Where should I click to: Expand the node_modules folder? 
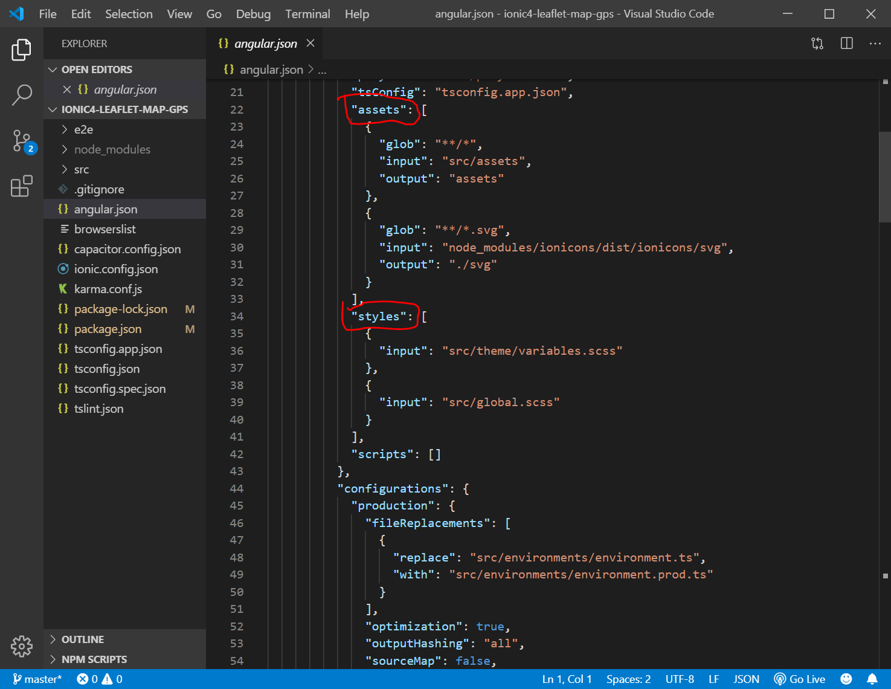click(x=112, y=149)
